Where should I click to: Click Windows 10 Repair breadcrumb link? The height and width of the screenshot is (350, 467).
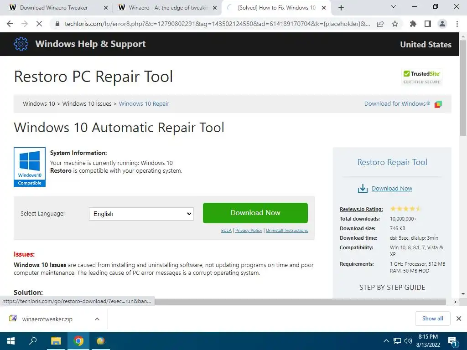[x=144, y=103]
